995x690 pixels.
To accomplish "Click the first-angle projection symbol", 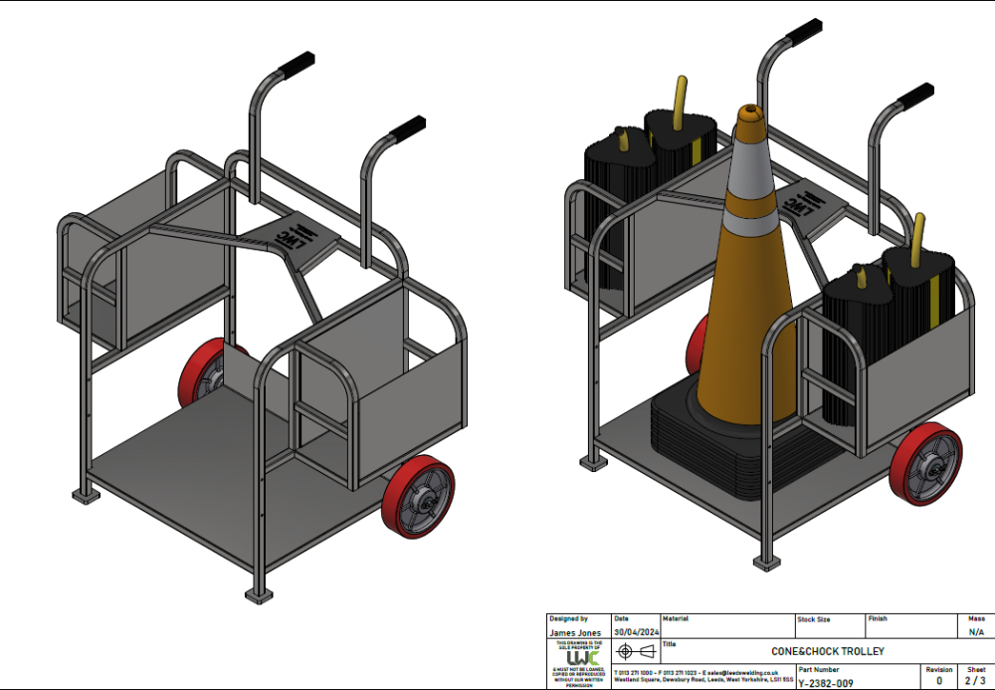I will 636,652.
